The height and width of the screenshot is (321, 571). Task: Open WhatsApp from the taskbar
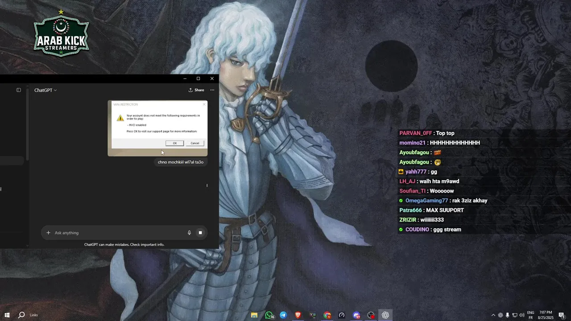pyautogui.click(x=269, y=315)
